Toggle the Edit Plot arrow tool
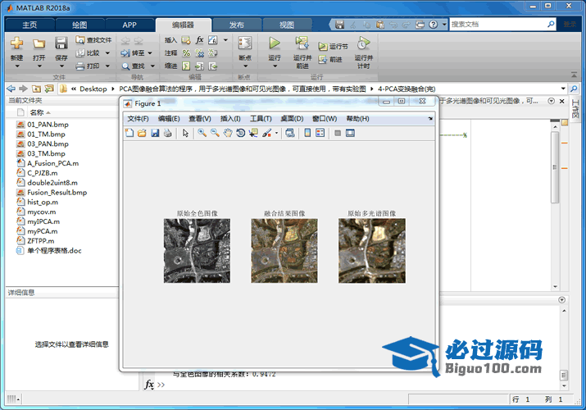This screenshot has width=586, height=410. (186, 133)
